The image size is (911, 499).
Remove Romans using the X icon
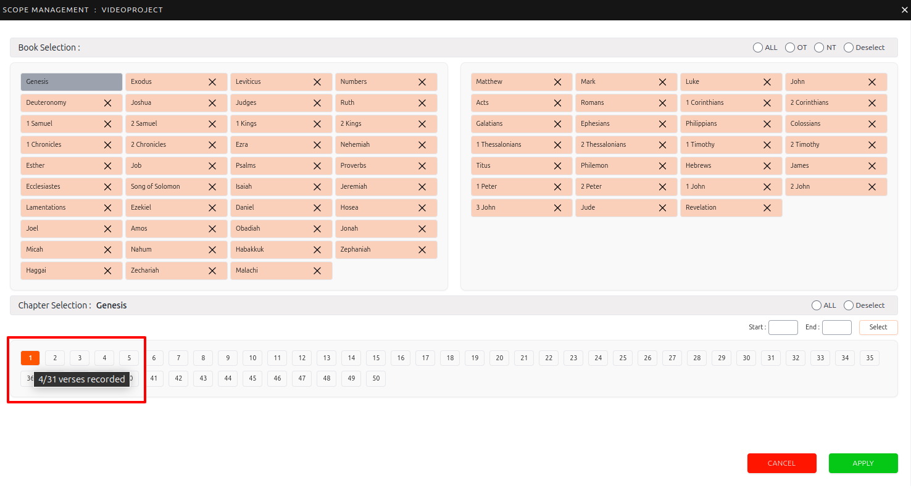click(x=662, y=103)
